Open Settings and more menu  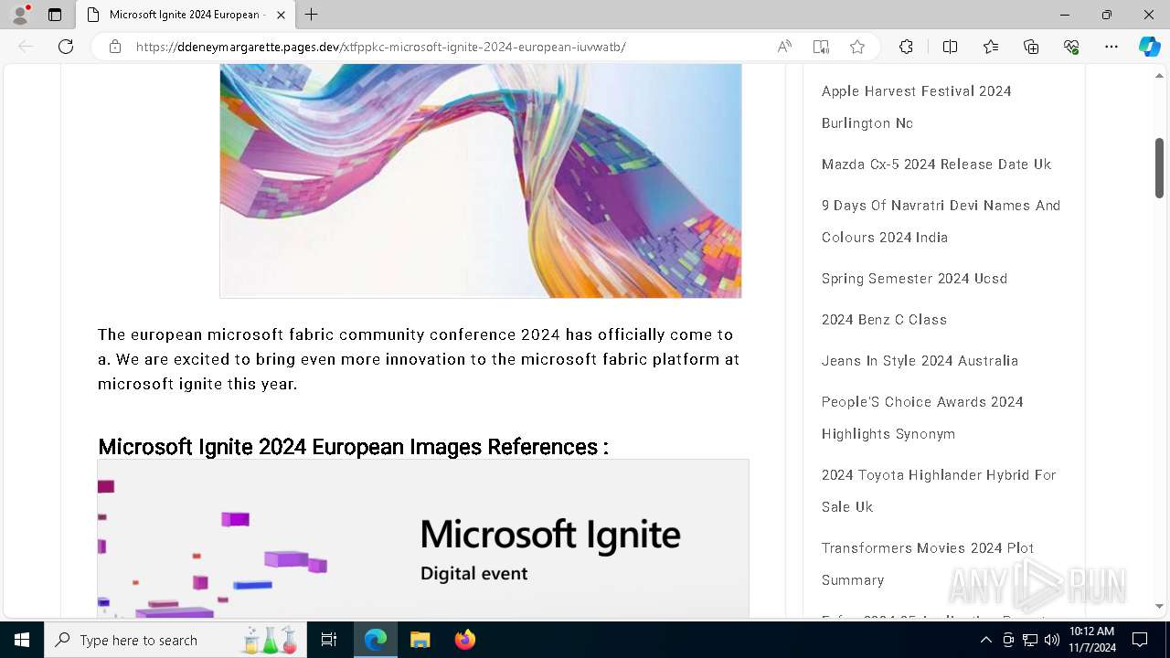[1111, 47]
